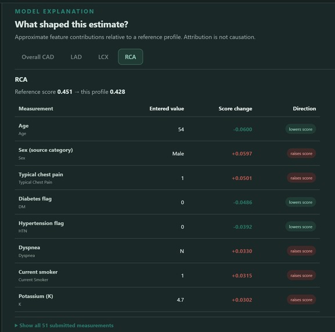
Task: Click the Entered value column header
Action: click(x=167, y=109)
